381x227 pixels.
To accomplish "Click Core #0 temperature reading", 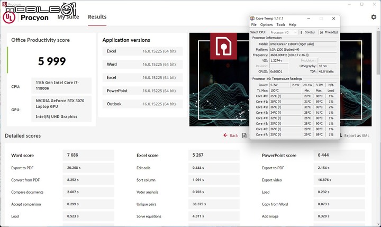I will (x=285, y=96).
